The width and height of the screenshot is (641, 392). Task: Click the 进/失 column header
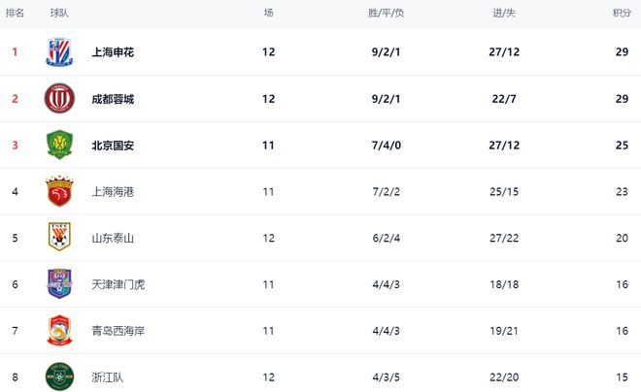click(504, 13)
